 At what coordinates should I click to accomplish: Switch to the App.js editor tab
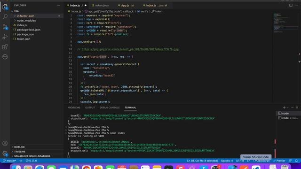coord(126,5)
